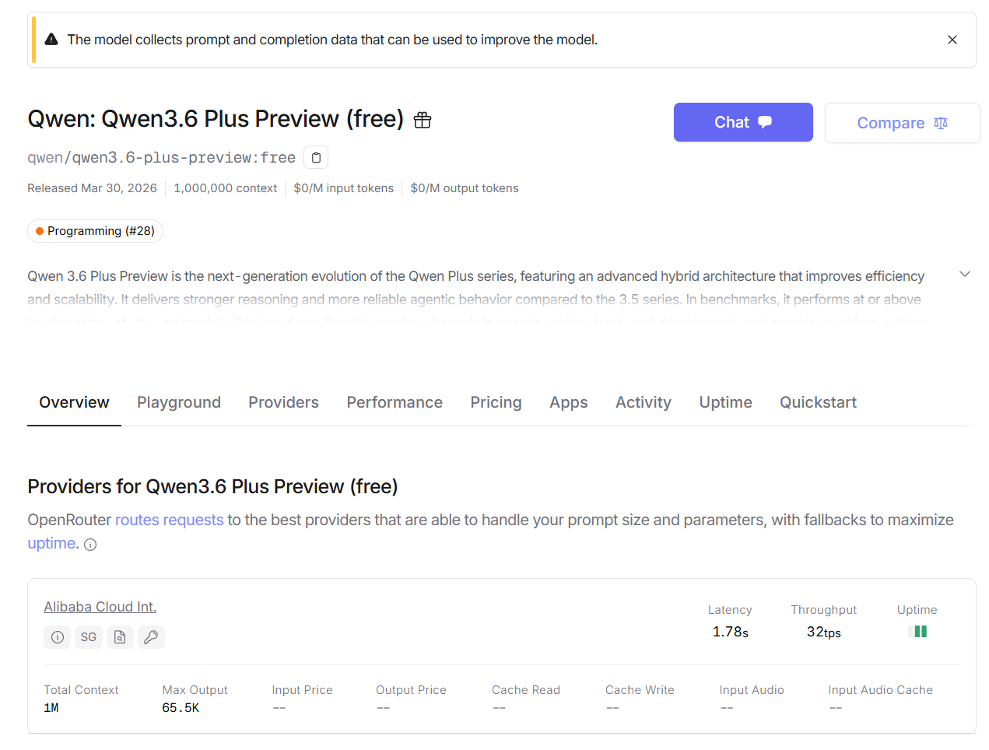Open the Alibaba Cloud Int. provider link
This screenshot has height=750, width=989.
click(x=100, y=607)
